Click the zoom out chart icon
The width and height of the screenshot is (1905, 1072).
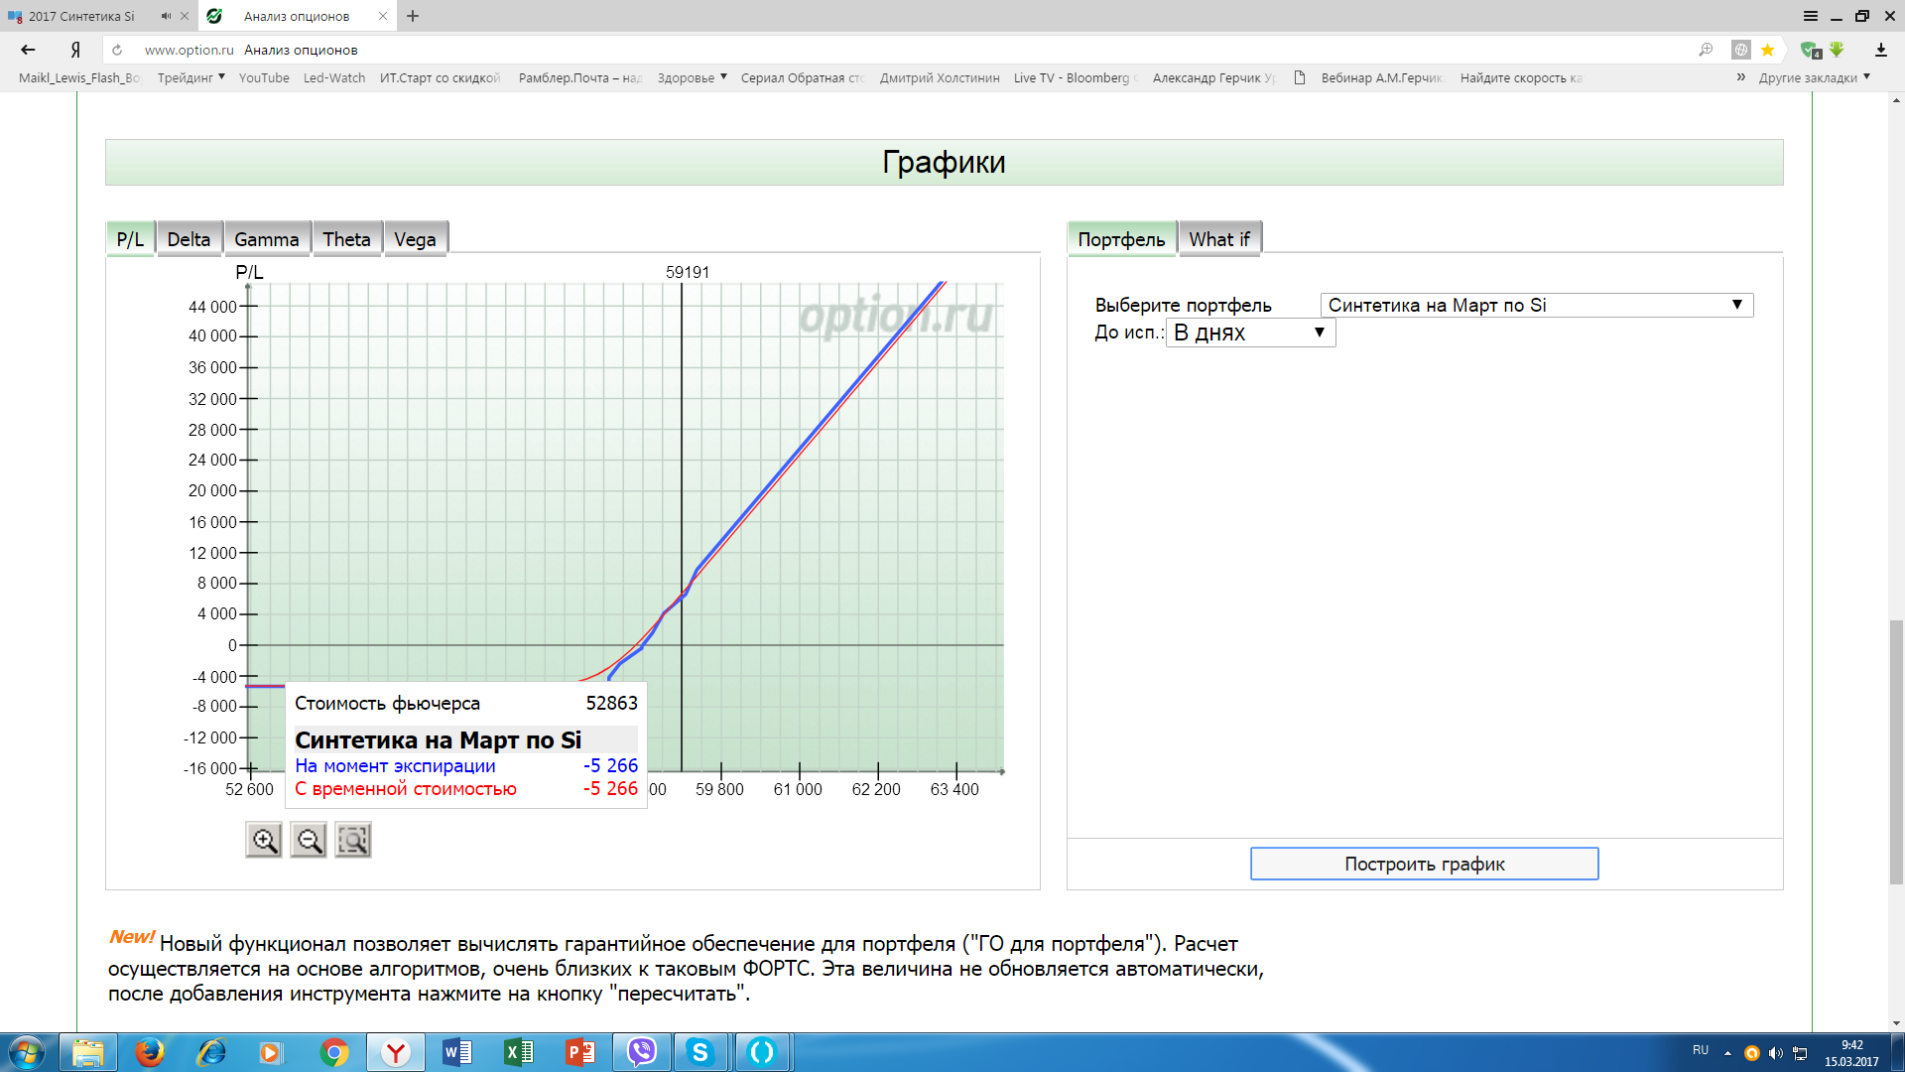(x=309, y=841)
